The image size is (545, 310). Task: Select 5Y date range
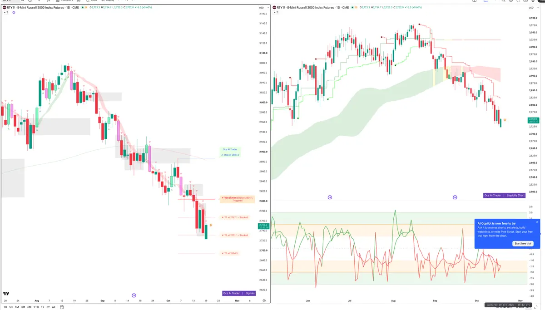click(48, 307)
